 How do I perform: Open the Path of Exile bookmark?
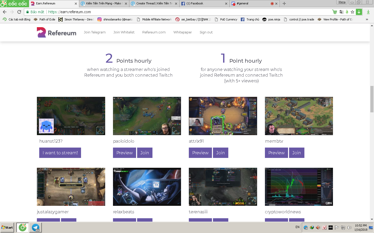pos(44,19)
